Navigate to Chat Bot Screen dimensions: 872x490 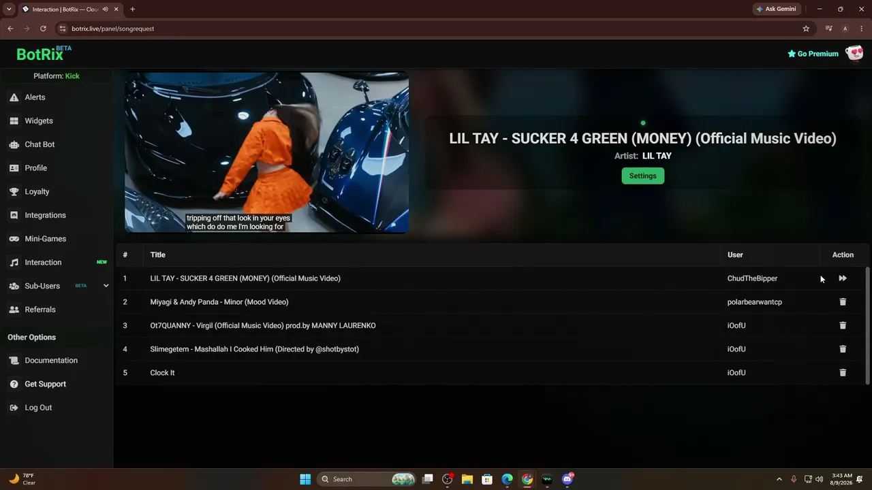tap(40, 144)
